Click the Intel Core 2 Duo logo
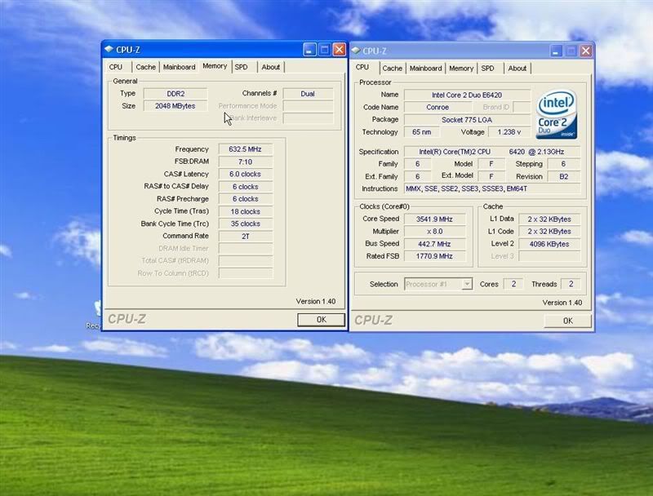 557,114
